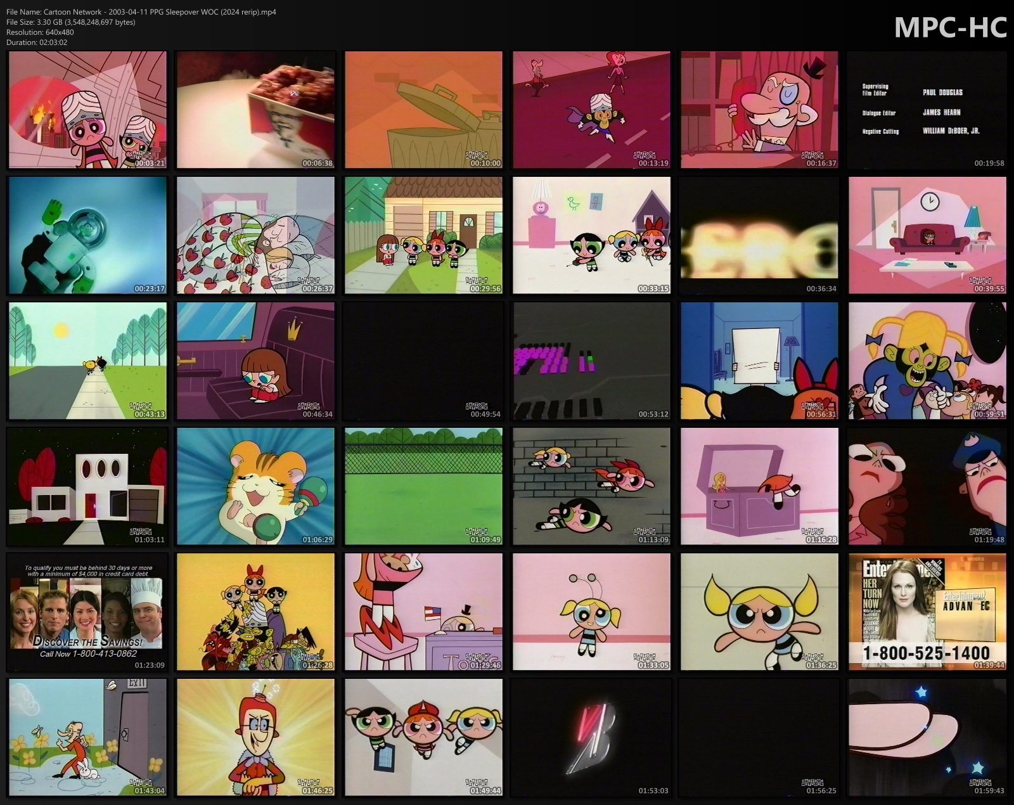Select the magazine ad frame 01:39:44
1014x805 pixels.
(x=927, y=612)
